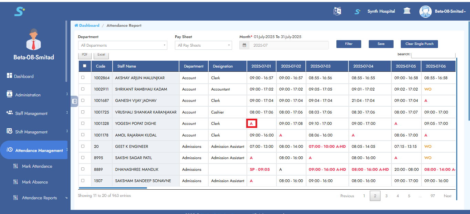Click the sidebar collapse arrow icon

click(74, 101)
